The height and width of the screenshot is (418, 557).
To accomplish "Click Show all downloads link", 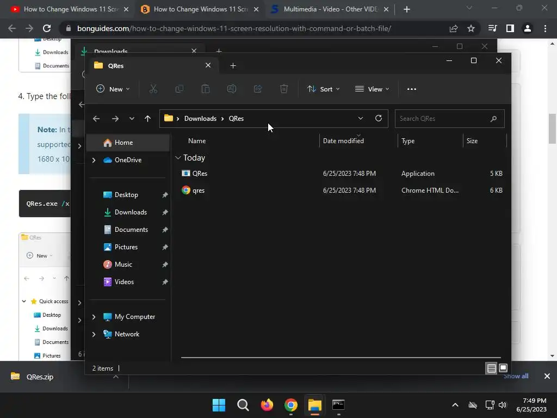I will [x=516, y=376].
